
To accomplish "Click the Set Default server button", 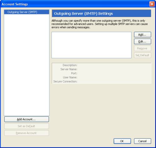I will coord(143,55).
